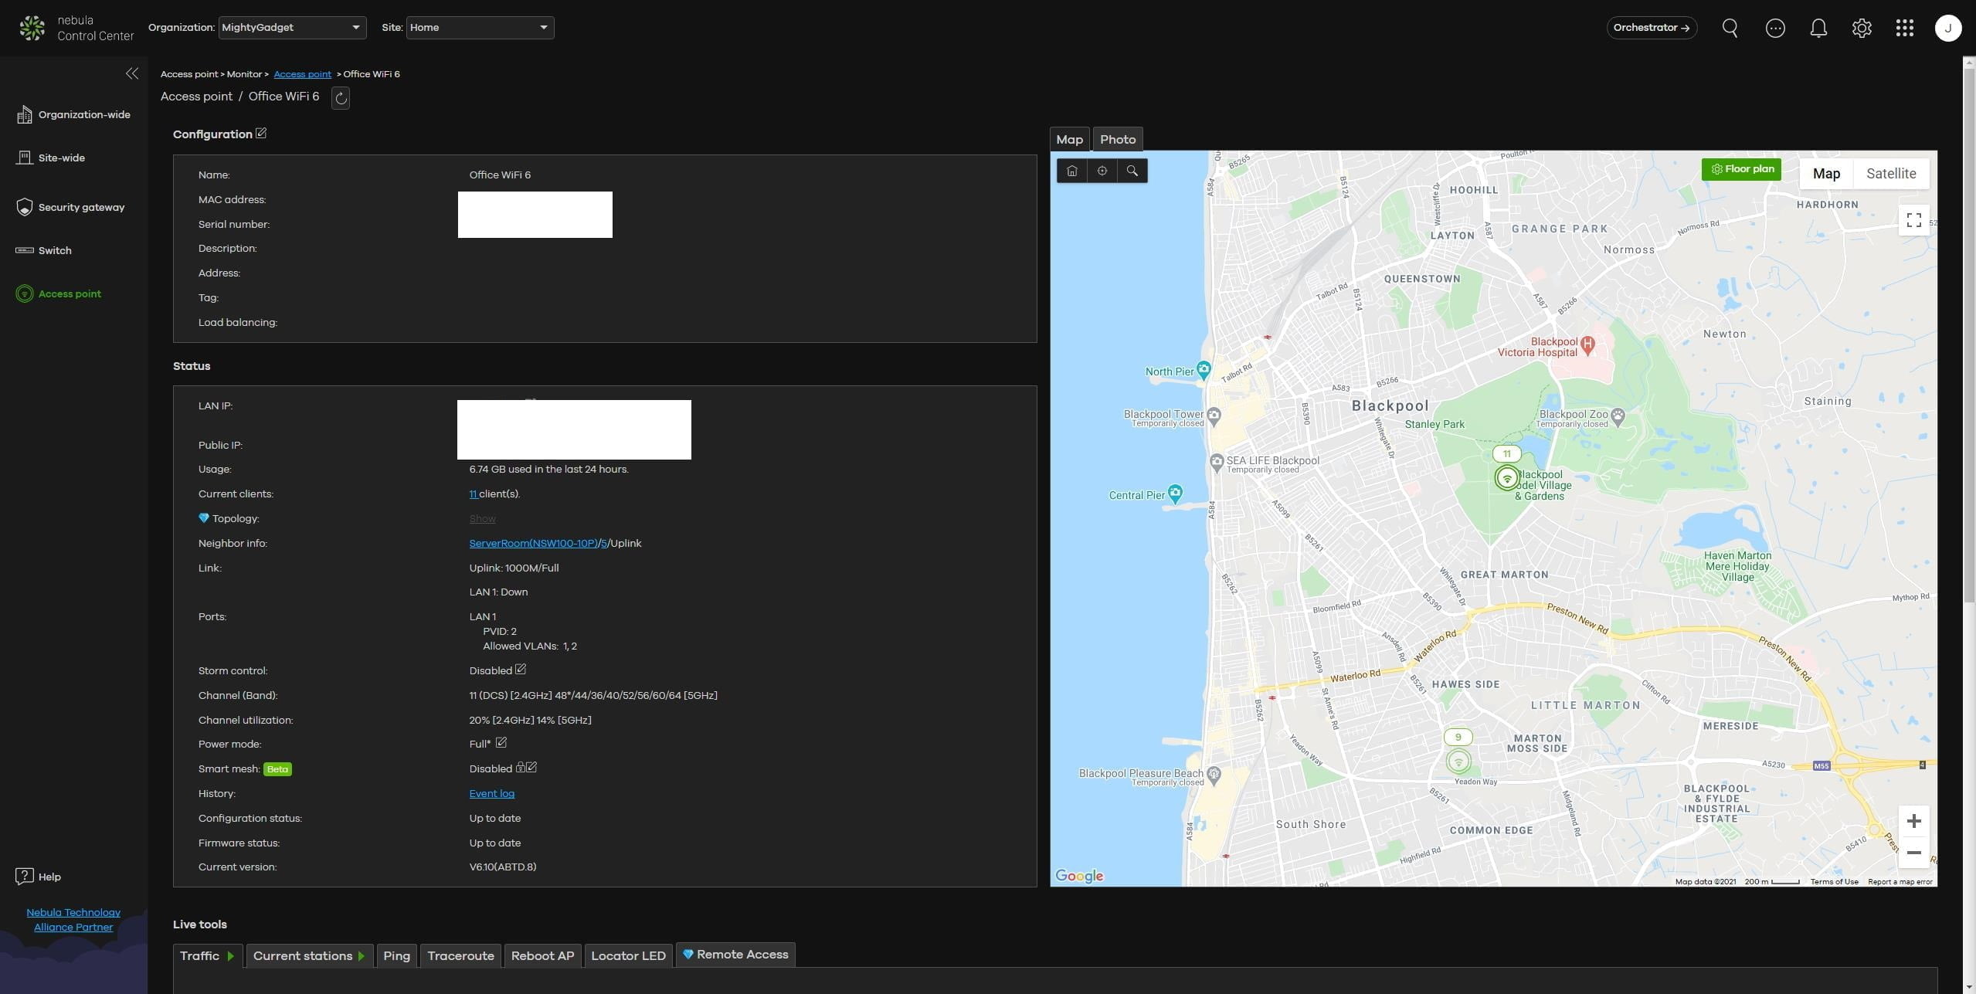1976x994 pixels.
Task: Switch to the Photo tab
Action: click(1117, 140)
